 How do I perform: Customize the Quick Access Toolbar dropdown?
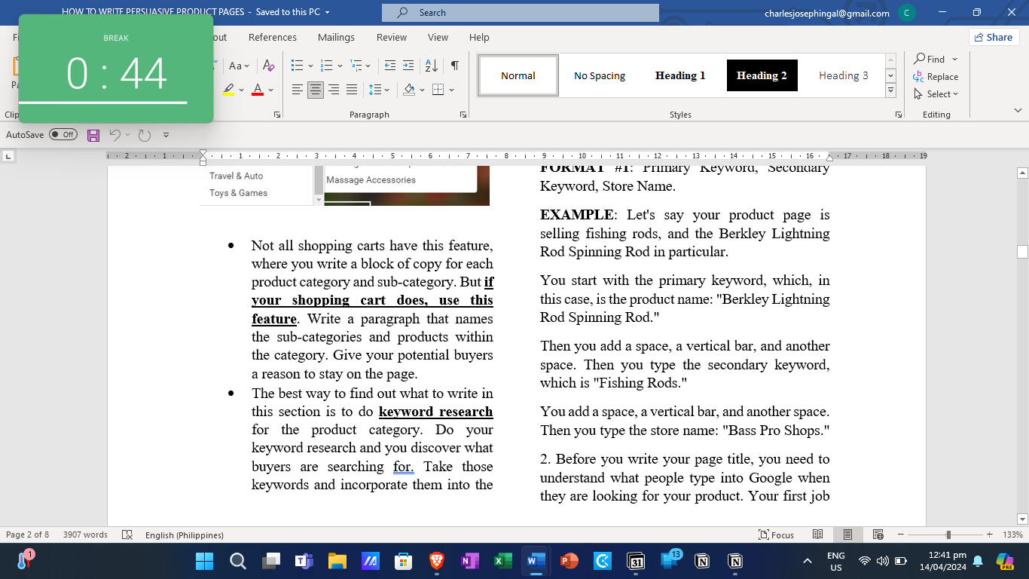(x=166, y=135)
